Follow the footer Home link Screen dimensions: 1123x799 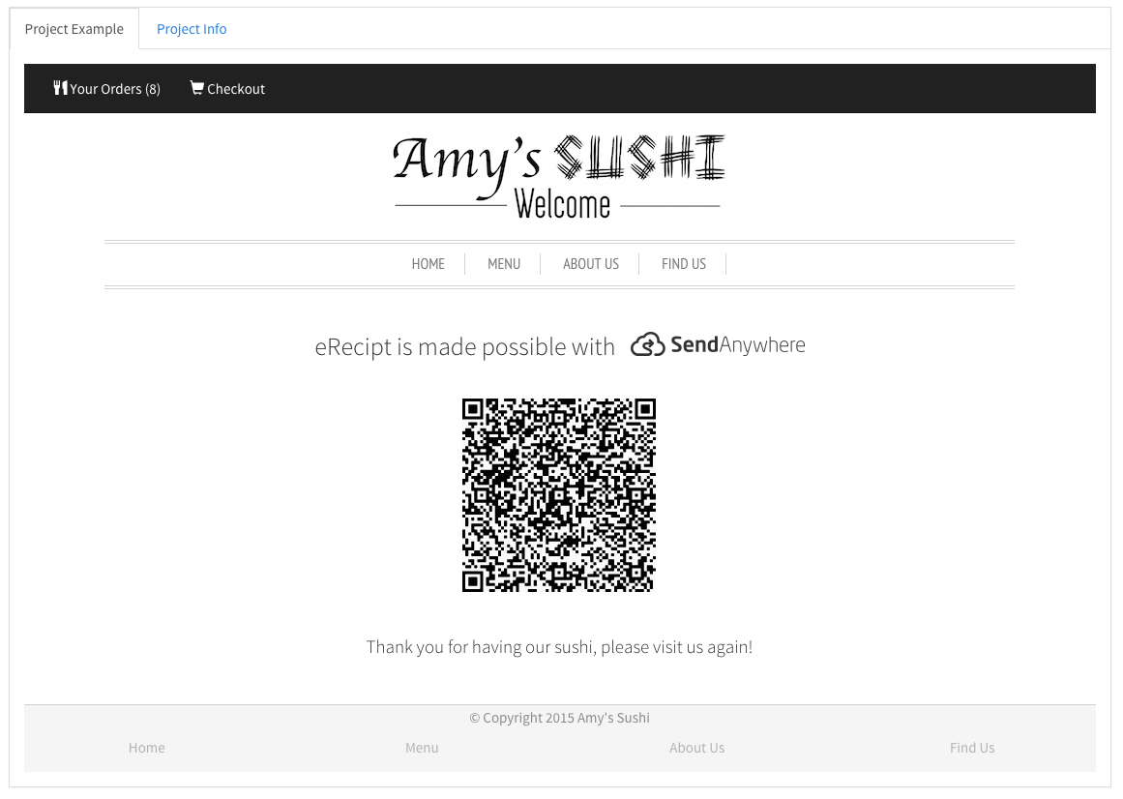tap(147, 748)
